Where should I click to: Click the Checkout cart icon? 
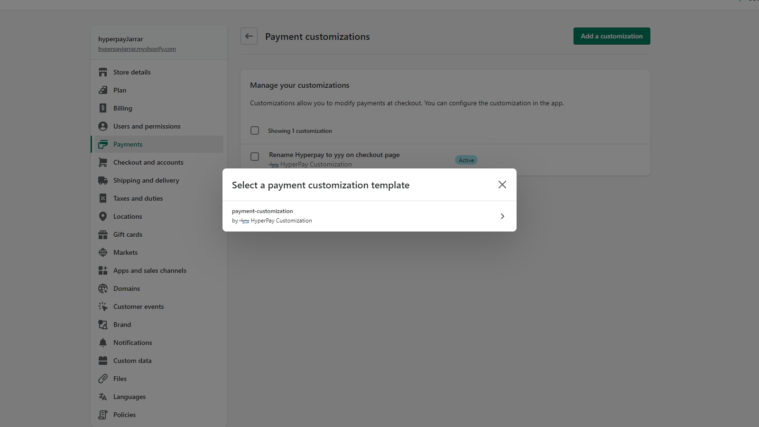pyautogui.click(x=103, y=162)
